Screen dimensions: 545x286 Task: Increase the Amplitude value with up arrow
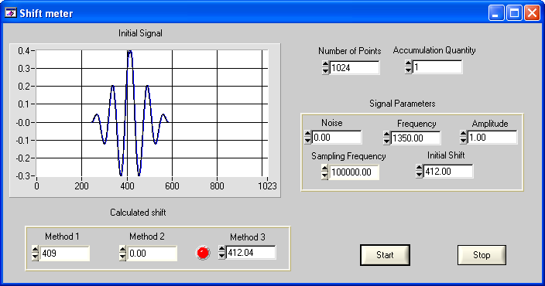click(463, 134)
